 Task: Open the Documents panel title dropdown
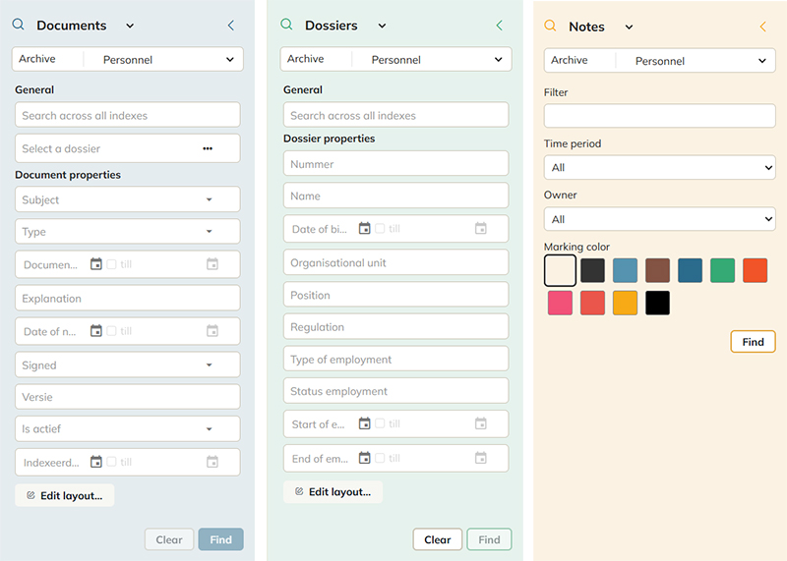(130, 26)
